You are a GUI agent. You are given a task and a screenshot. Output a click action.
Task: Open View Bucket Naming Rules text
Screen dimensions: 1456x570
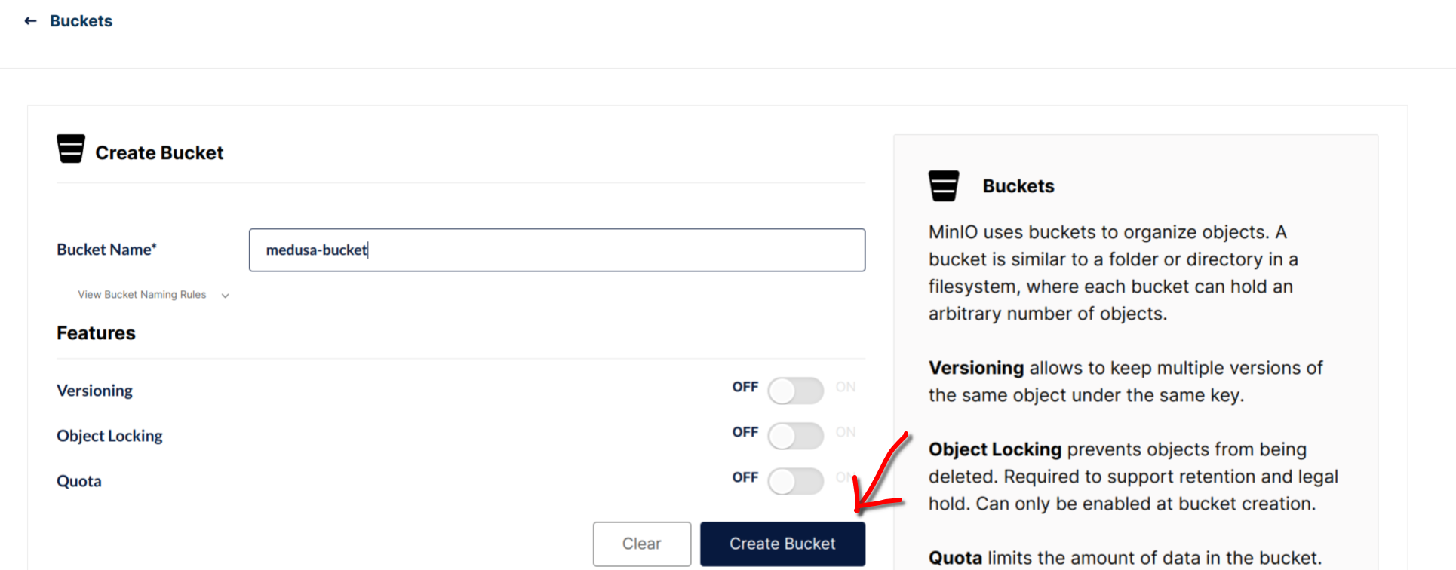(142, 295)
